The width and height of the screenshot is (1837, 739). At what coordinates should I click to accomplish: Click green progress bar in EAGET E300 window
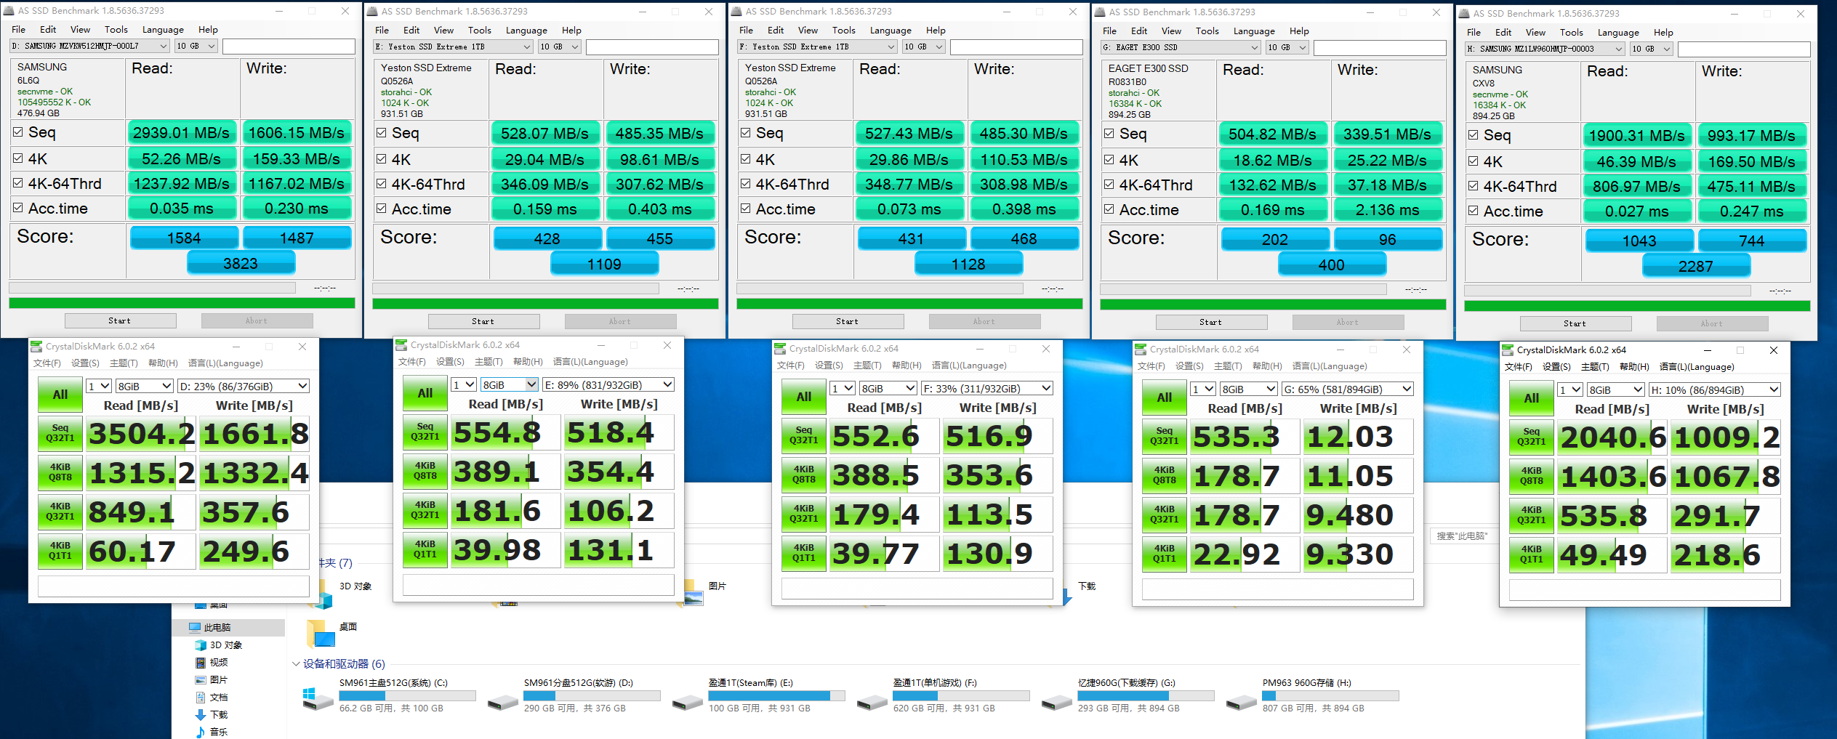click(x=1272, y=304)
